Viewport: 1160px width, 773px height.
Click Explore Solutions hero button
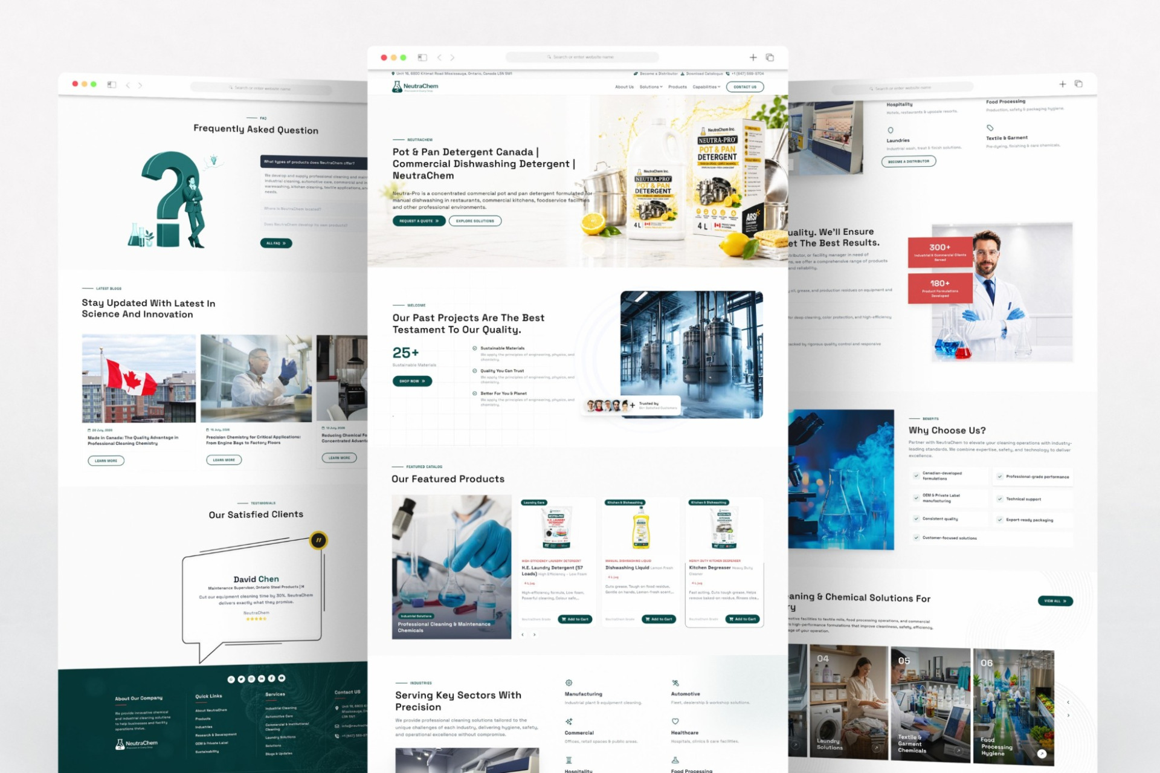tap(475, 221)
